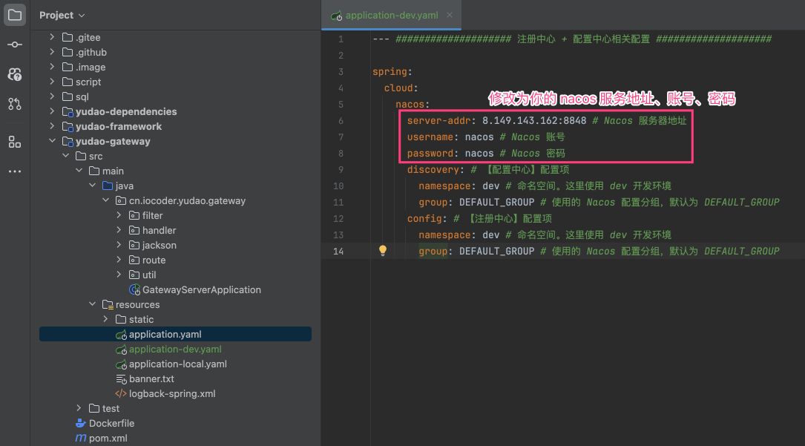Open the Structure tool window icon
This screenshot has height=446, width=805.
15,142
